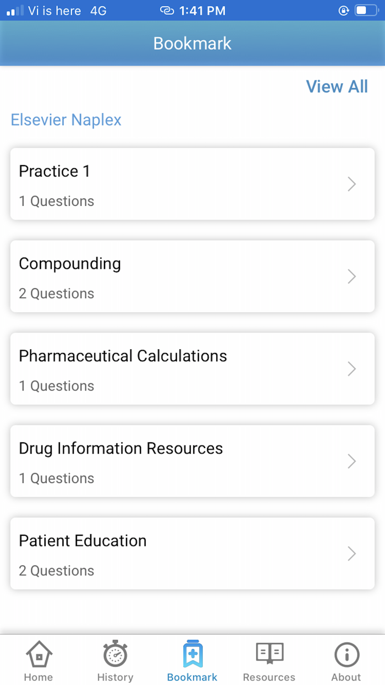Expand the Practice 1 bookmark card

coord(351,184)
